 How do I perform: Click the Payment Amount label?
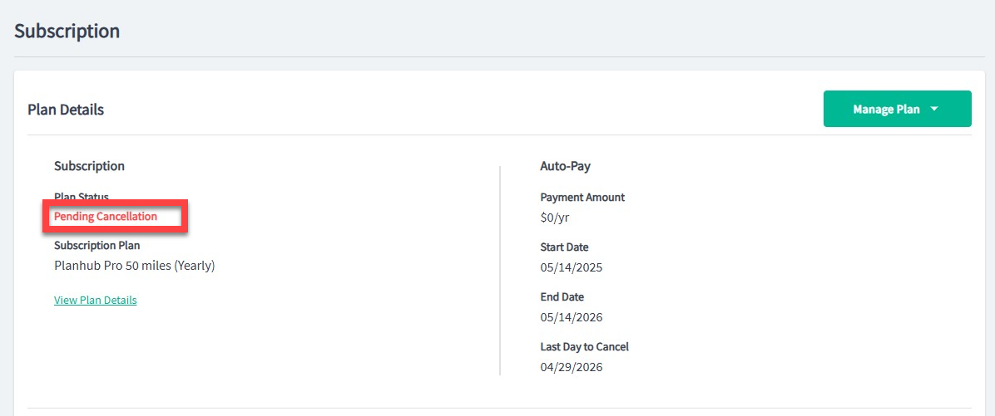[582, 197]
